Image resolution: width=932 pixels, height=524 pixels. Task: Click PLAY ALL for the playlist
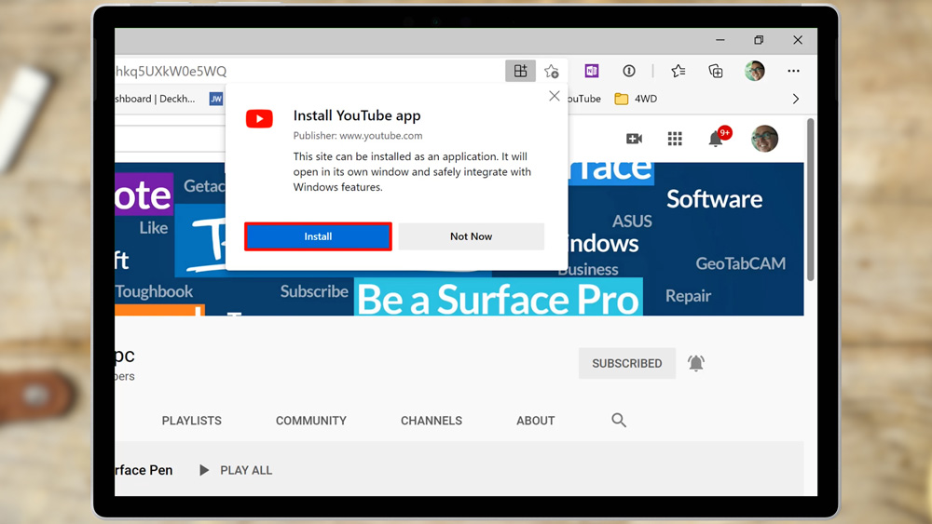click(236, 470)
